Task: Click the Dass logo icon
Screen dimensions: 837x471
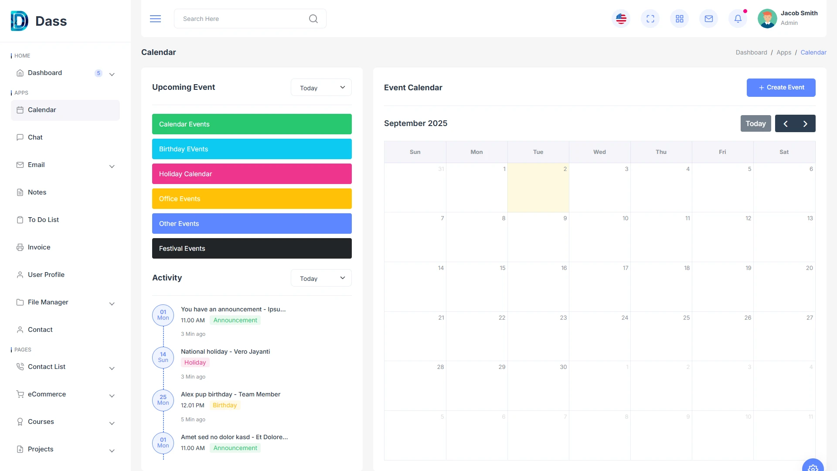Action: pos(20,21)
